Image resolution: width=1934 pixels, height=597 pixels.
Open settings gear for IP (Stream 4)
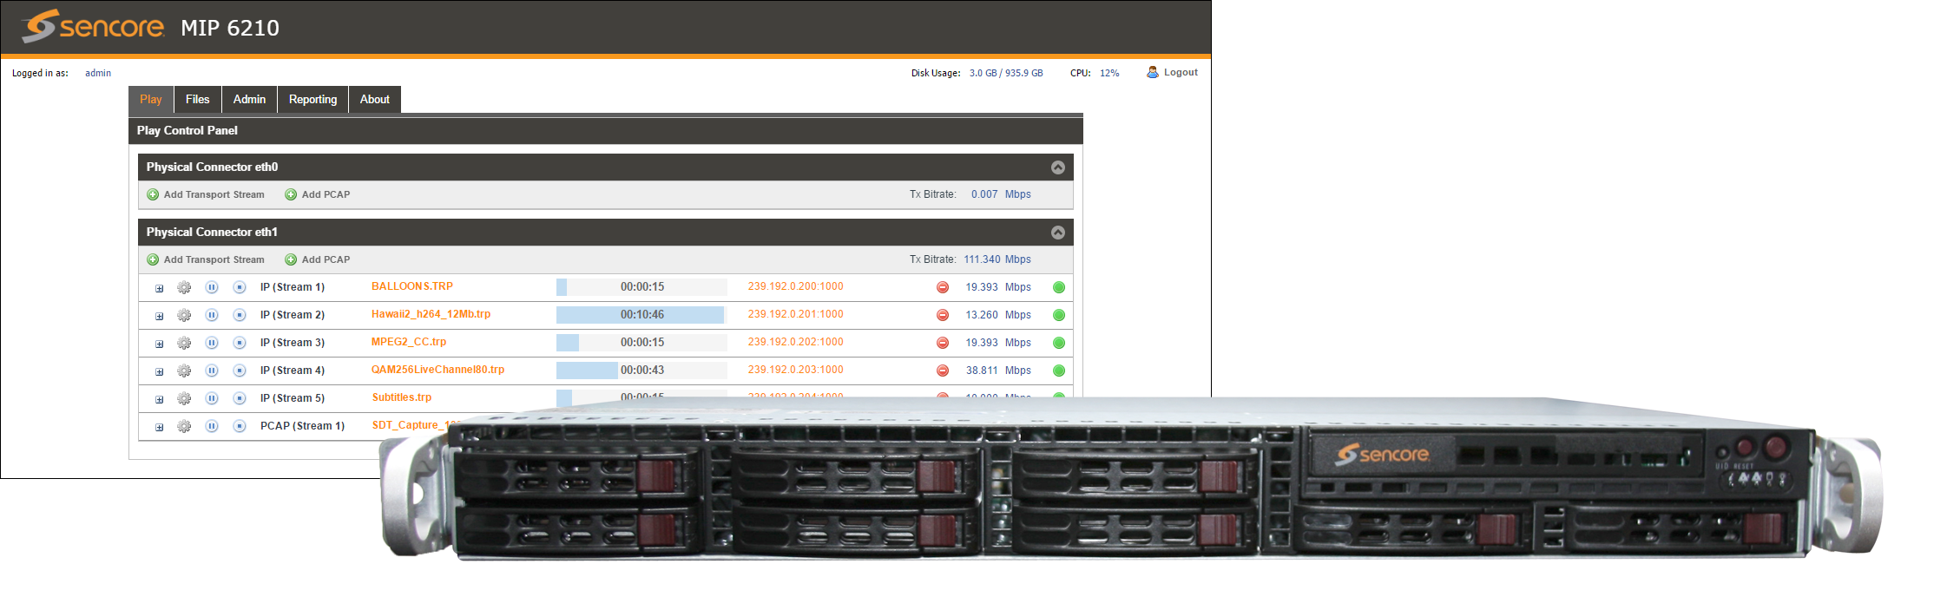(184, 371)
